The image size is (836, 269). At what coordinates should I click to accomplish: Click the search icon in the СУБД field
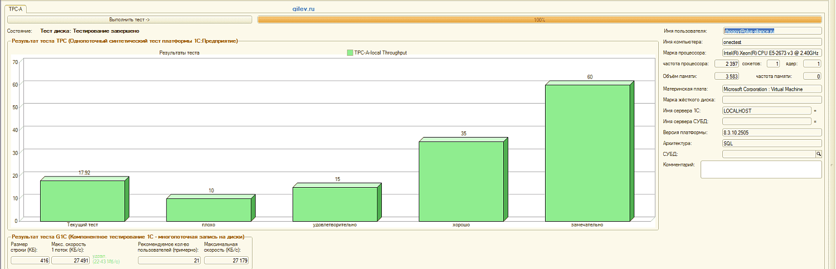click(x=818, y=154)
